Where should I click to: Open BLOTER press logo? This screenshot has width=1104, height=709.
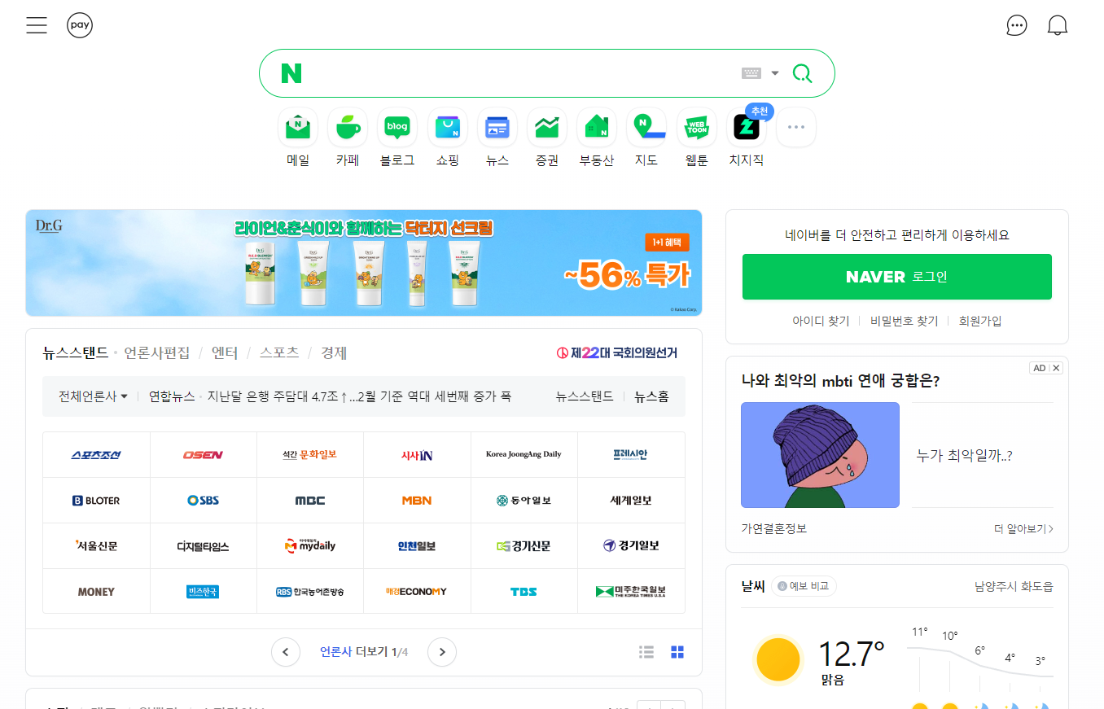(x=96, y=500)
